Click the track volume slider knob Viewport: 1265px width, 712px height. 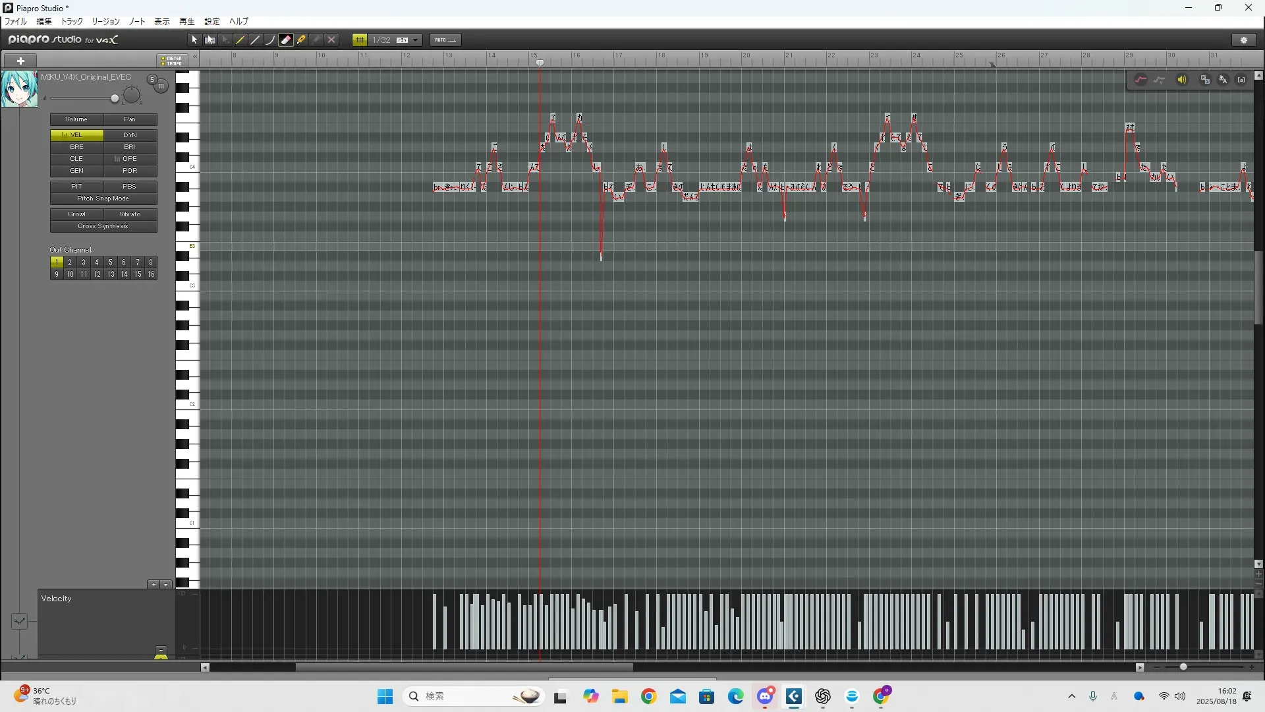pyautogui.click(x=115, y=99)
